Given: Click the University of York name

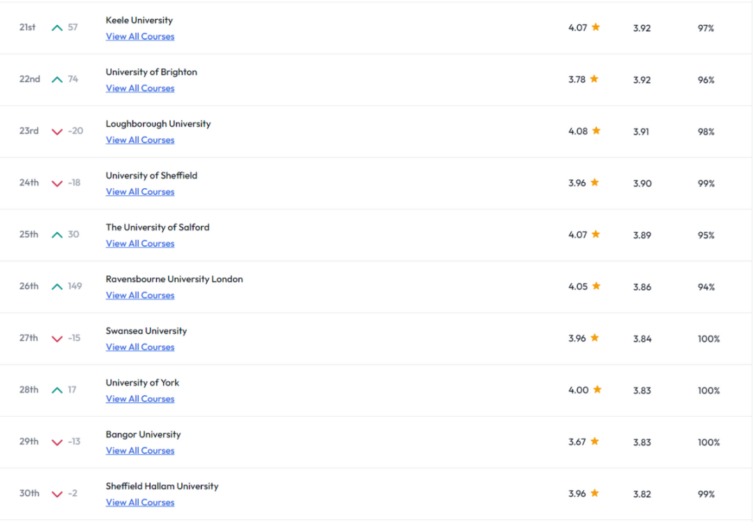Looking at the screenshot, I should 142,383.
